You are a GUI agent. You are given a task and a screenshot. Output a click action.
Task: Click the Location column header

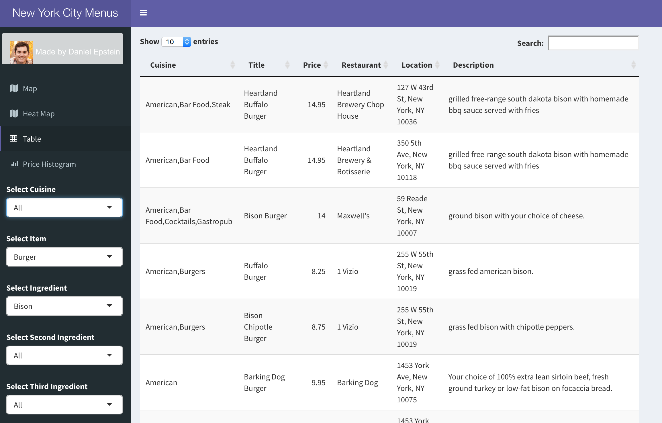click(x=416, y=65)
